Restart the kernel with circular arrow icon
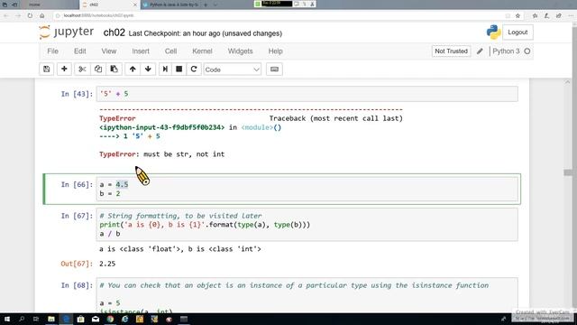Image resolution: width=577 pixels, height=325 pixels. pos(194,70)
